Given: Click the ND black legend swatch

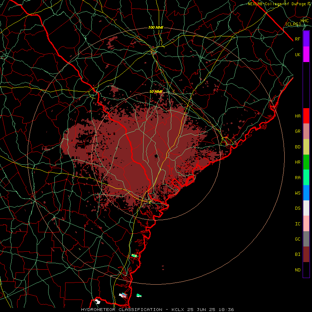Looking at the screenshot, I should (x=306, y=270).
